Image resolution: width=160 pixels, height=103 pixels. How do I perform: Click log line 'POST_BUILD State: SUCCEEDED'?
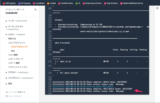tap(92, 89)
